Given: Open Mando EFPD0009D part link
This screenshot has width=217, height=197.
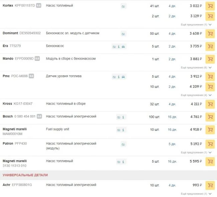Looking at the screenshot, I should pos(24,59).
